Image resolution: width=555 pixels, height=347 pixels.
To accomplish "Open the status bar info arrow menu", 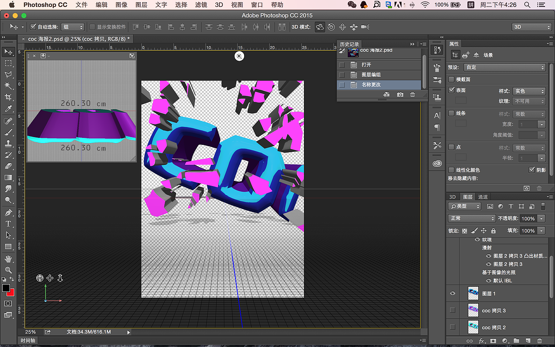I will 128,332.
